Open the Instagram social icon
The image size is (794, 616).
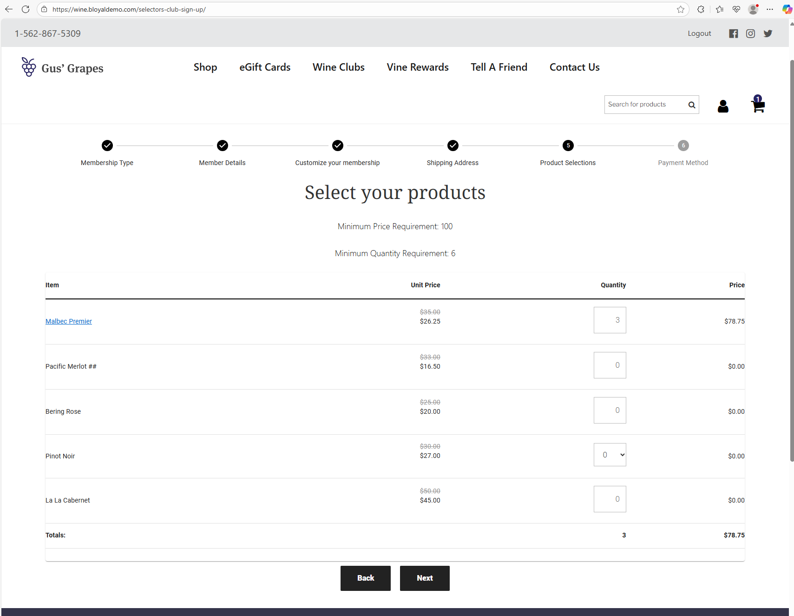750,33
